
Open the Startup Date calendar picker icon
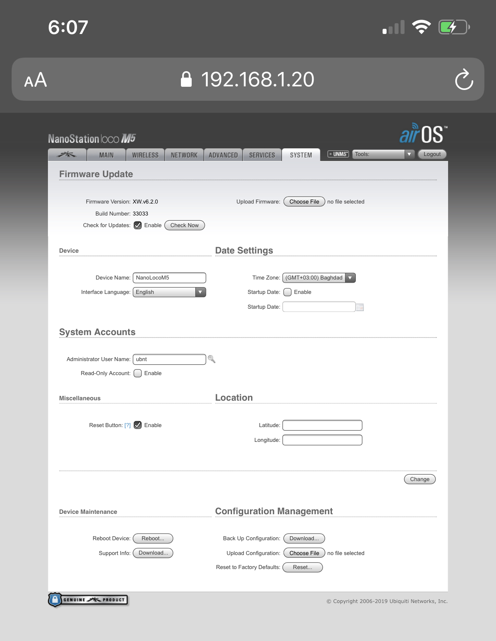pos(360,307)
